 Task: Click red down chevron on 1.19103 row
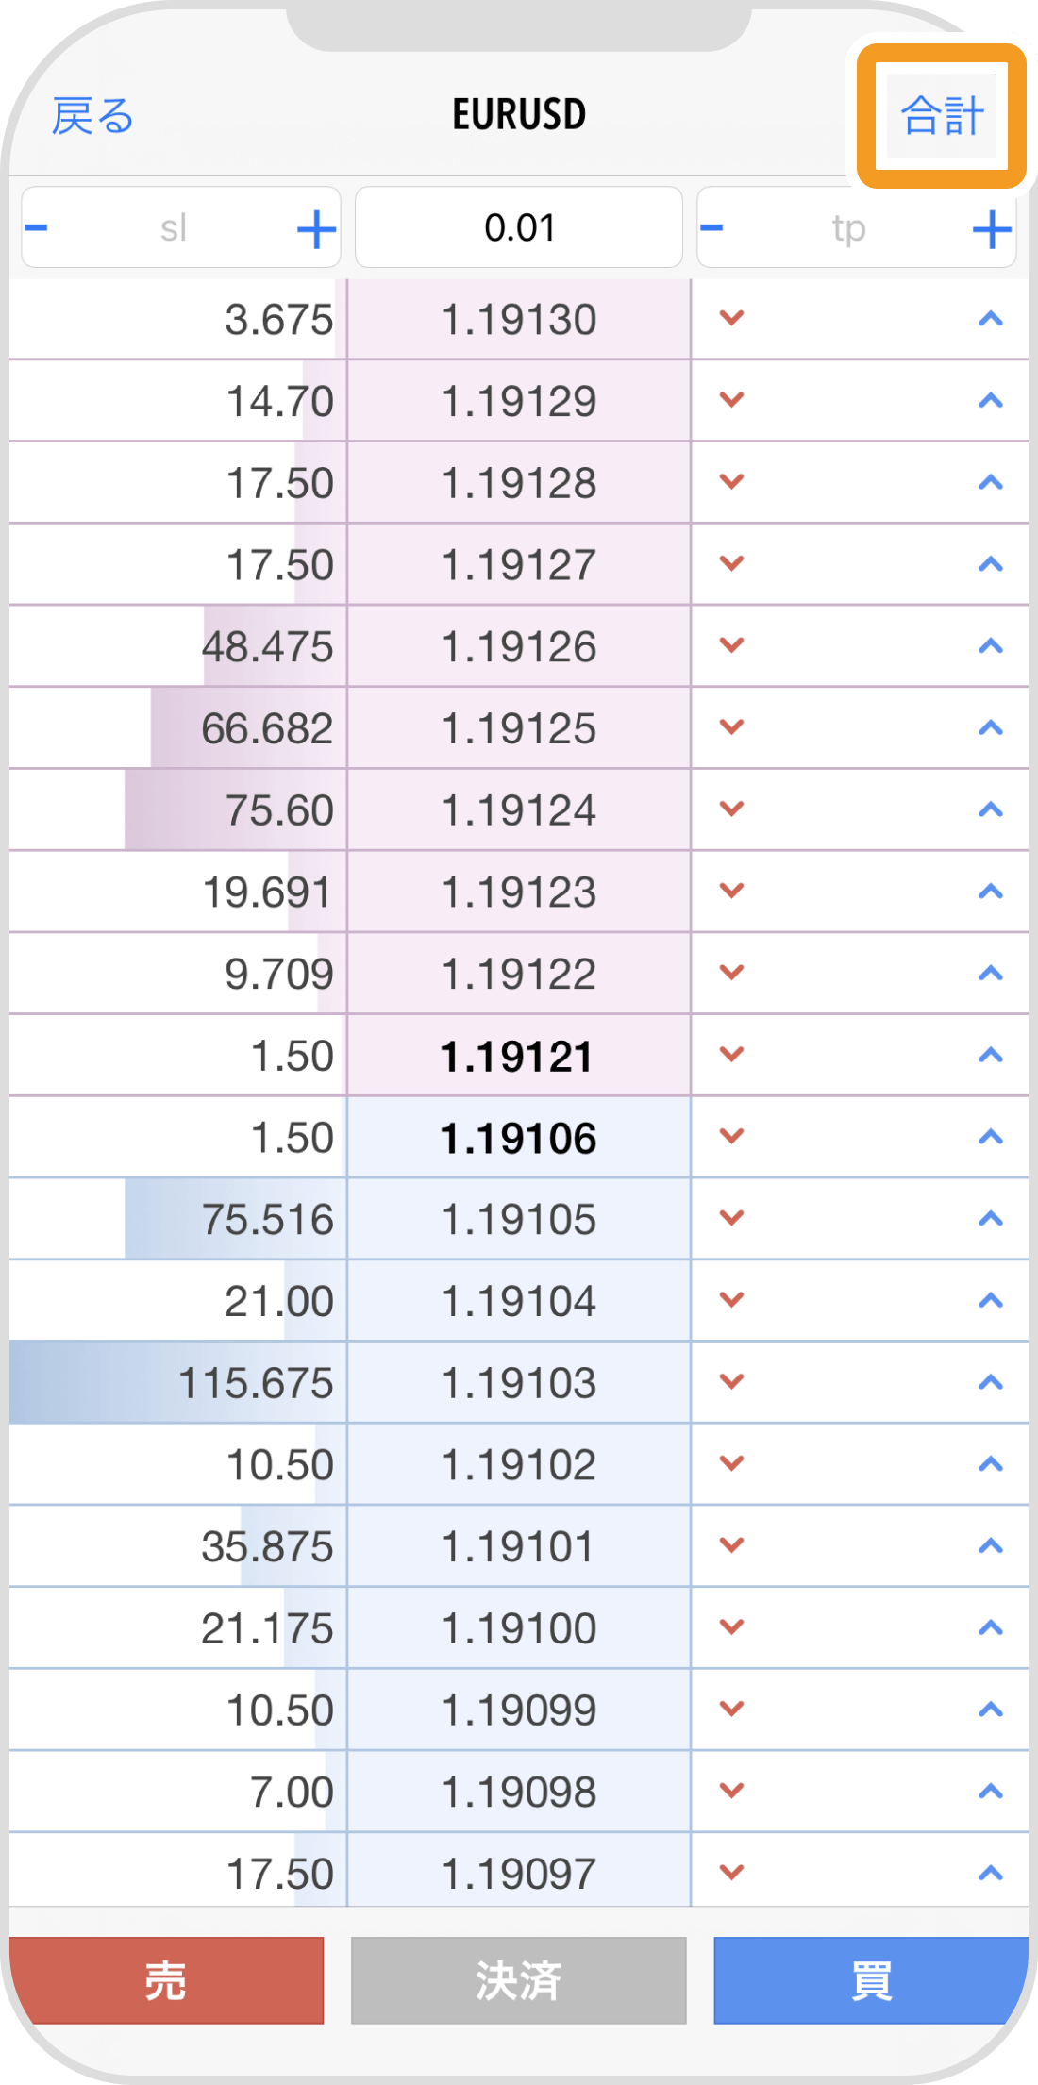(x=731, y=1382)
